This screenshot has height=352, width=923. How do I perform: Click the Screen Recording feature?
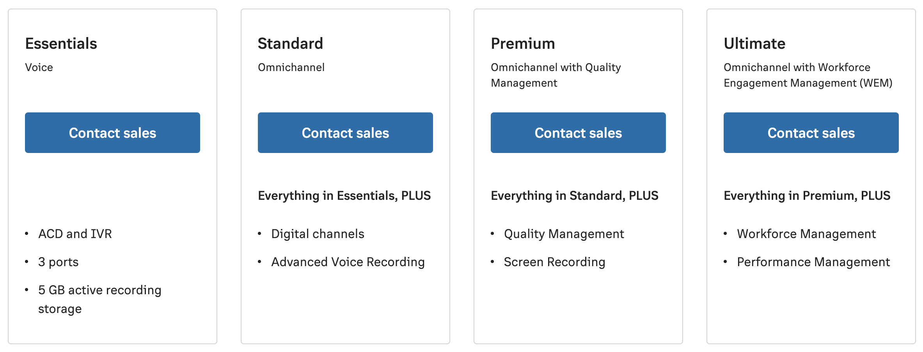tap(554, 262)
